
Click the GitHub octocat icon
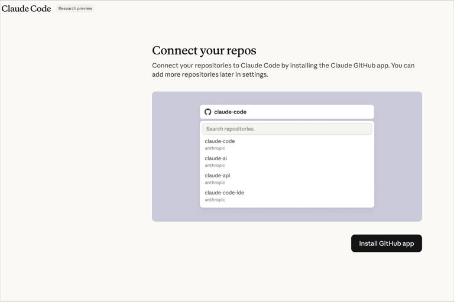pyautogui.click(x=208, y=112)
